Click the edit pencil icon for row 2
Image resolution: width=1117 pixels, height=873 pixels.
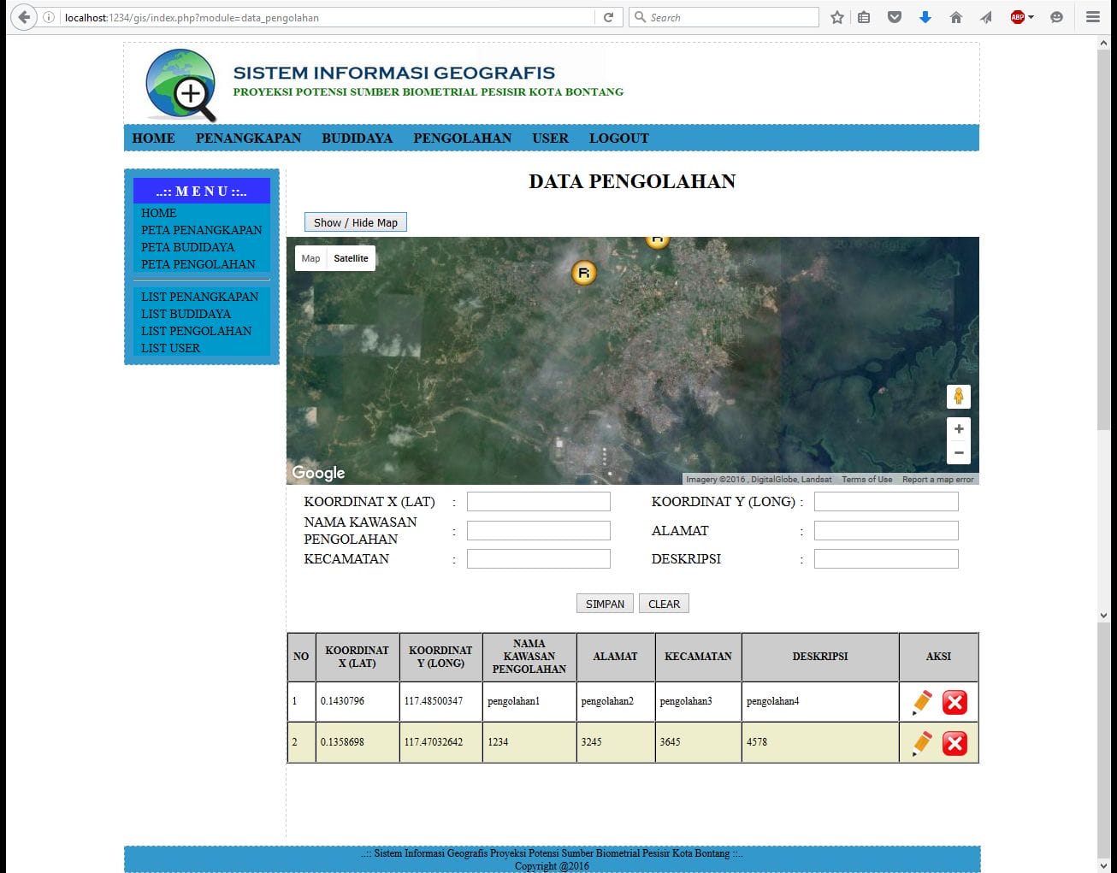922,743
